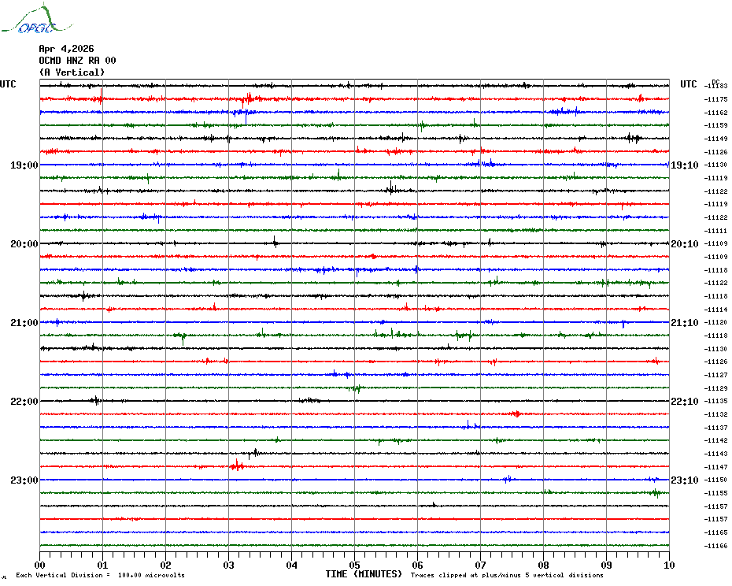Click the DC offset value -11142
732x586 pixels.
point(716,440)
